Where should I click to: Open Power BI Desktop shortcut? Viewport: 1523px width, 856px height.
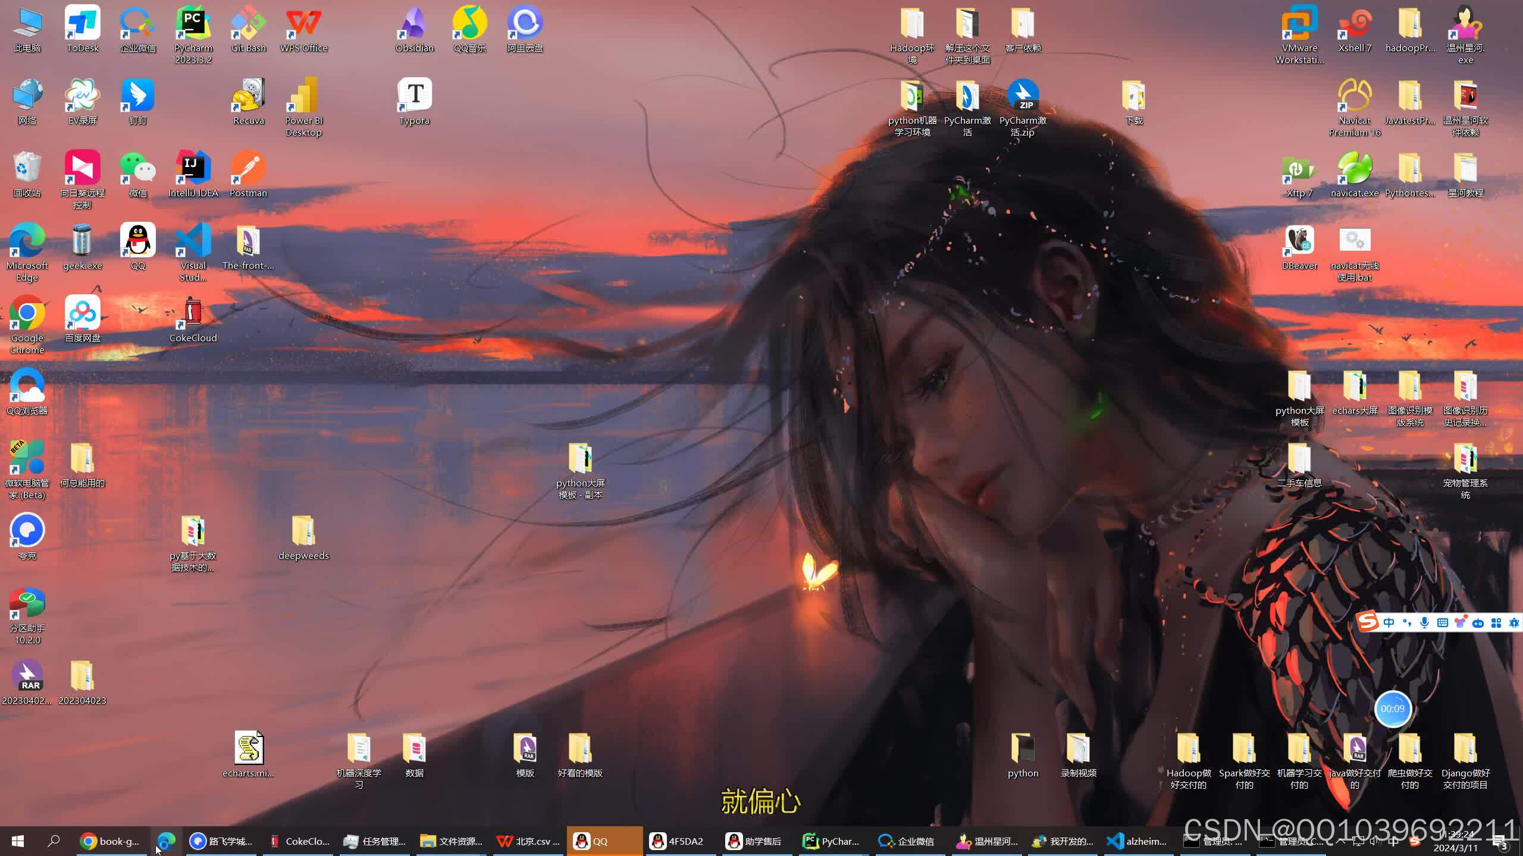[304, 107]
